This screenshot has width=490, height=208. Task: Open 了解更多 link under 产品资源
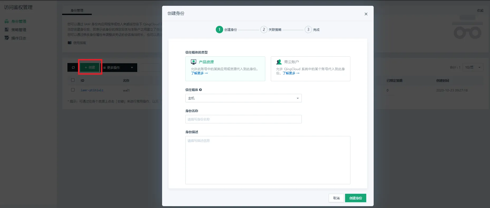click(x=199, y=73)
